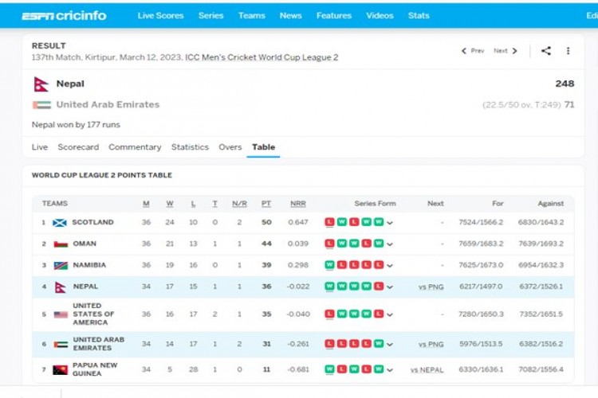Click the share icon in result card

546,51
